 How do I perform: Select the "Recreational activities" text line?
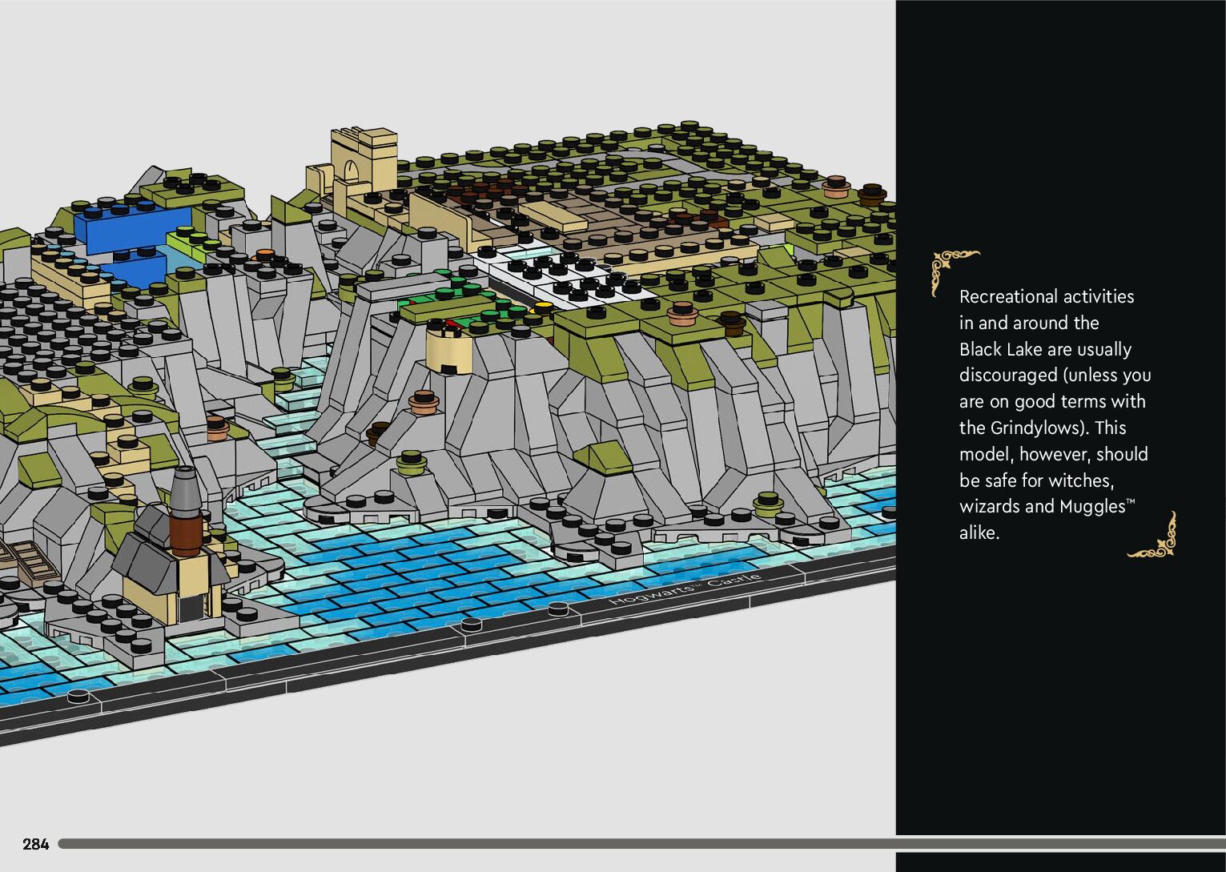click(1046, 296)
